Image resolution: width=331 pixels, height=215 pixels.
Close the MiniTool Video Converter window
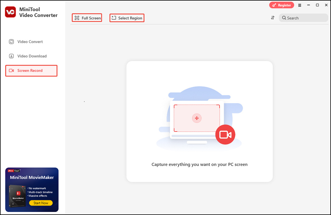click(326, 5)
